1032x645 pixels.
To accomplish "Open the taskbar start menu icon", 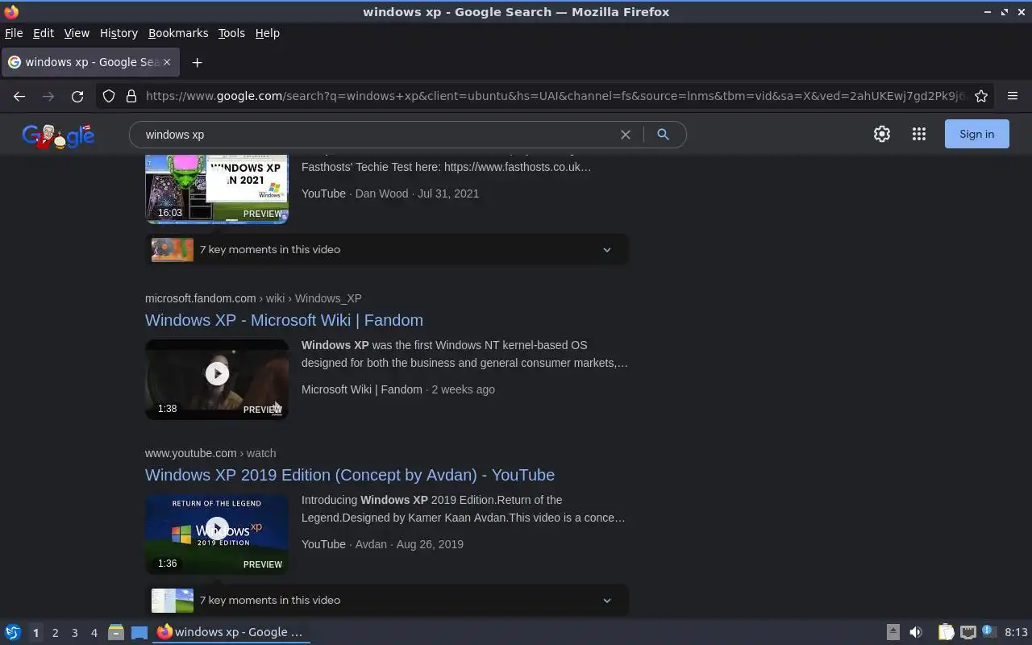I will pyautogui.click(x=13, y=632).
